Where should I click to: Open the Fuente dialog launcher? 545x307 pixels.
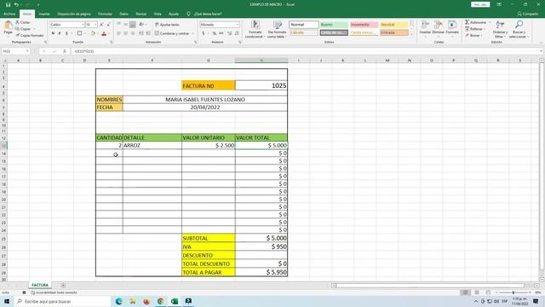coord(112,42)
